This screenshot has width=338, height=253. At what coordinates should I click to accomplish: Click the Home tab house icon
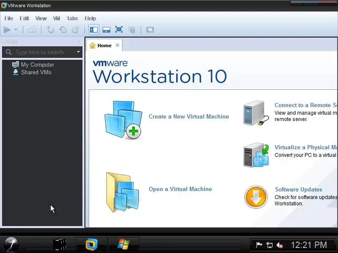[x=93, y=46]
